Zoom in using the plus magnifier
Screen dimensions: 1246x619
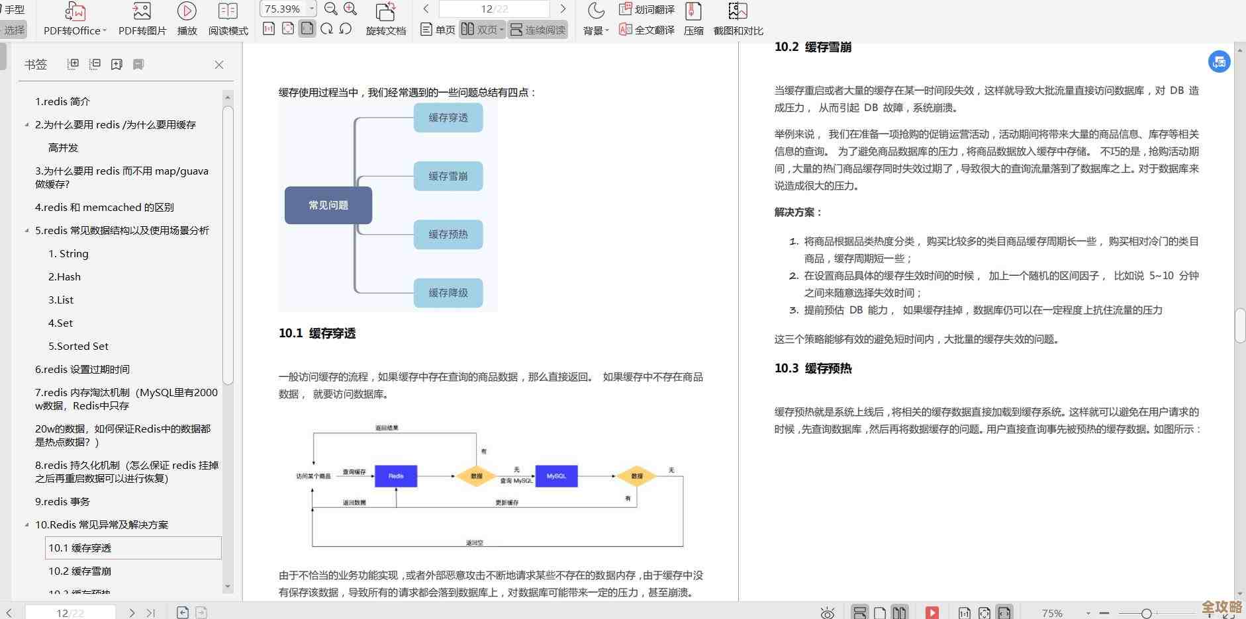coord(350,9)
